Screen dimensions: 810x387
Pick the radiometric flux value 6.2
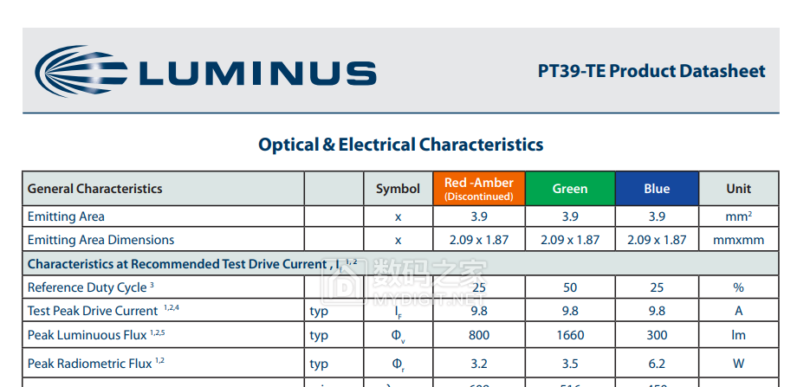tap(657, 364)
